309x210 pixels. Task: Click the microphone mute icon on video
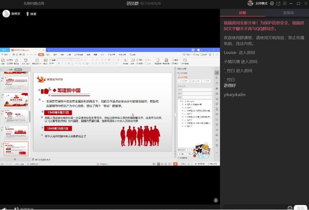point(216,200)
